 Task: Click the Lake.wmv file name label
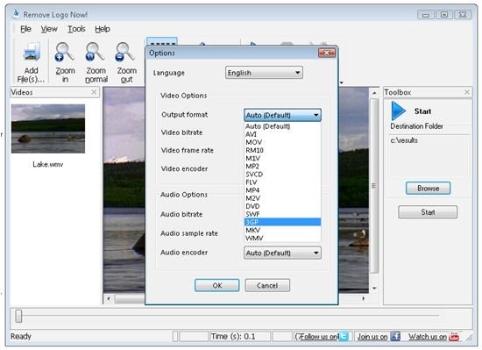click(48, 164)
